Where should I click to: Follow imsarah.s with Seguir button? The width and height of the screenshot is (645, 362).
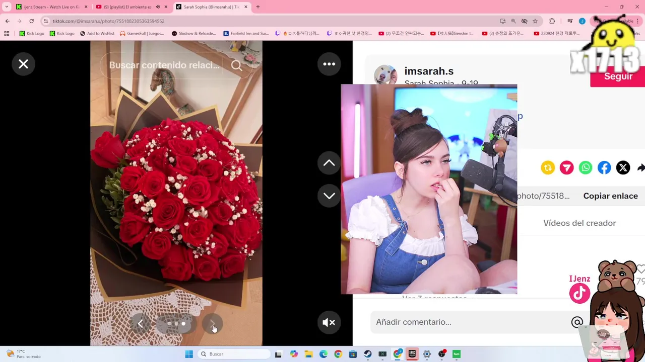[617, 76]
